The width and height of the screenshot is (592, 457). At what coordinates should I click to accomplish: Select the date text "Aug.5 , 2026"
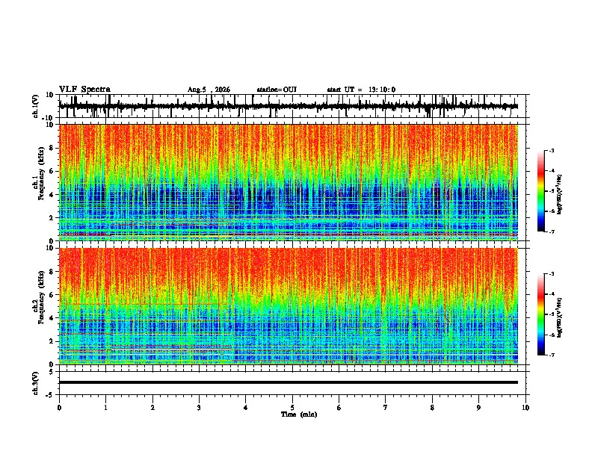pyautogui.click(x=209, y=90)
